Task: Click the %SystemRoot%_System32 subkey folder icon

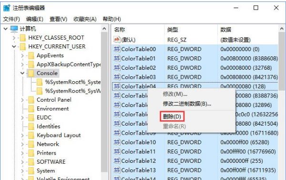Action: [x=40, y=82]
